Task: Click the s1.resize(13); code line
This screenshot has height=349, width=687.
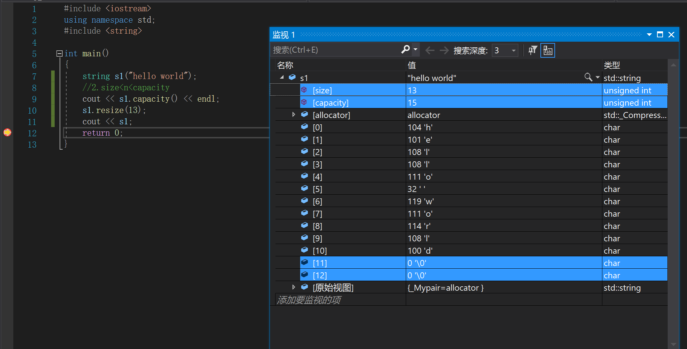Action: (114, 110)
